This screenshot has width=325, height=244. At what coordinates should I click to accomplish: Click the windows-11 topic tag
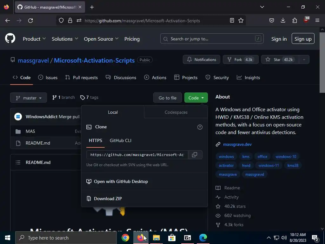269,165
